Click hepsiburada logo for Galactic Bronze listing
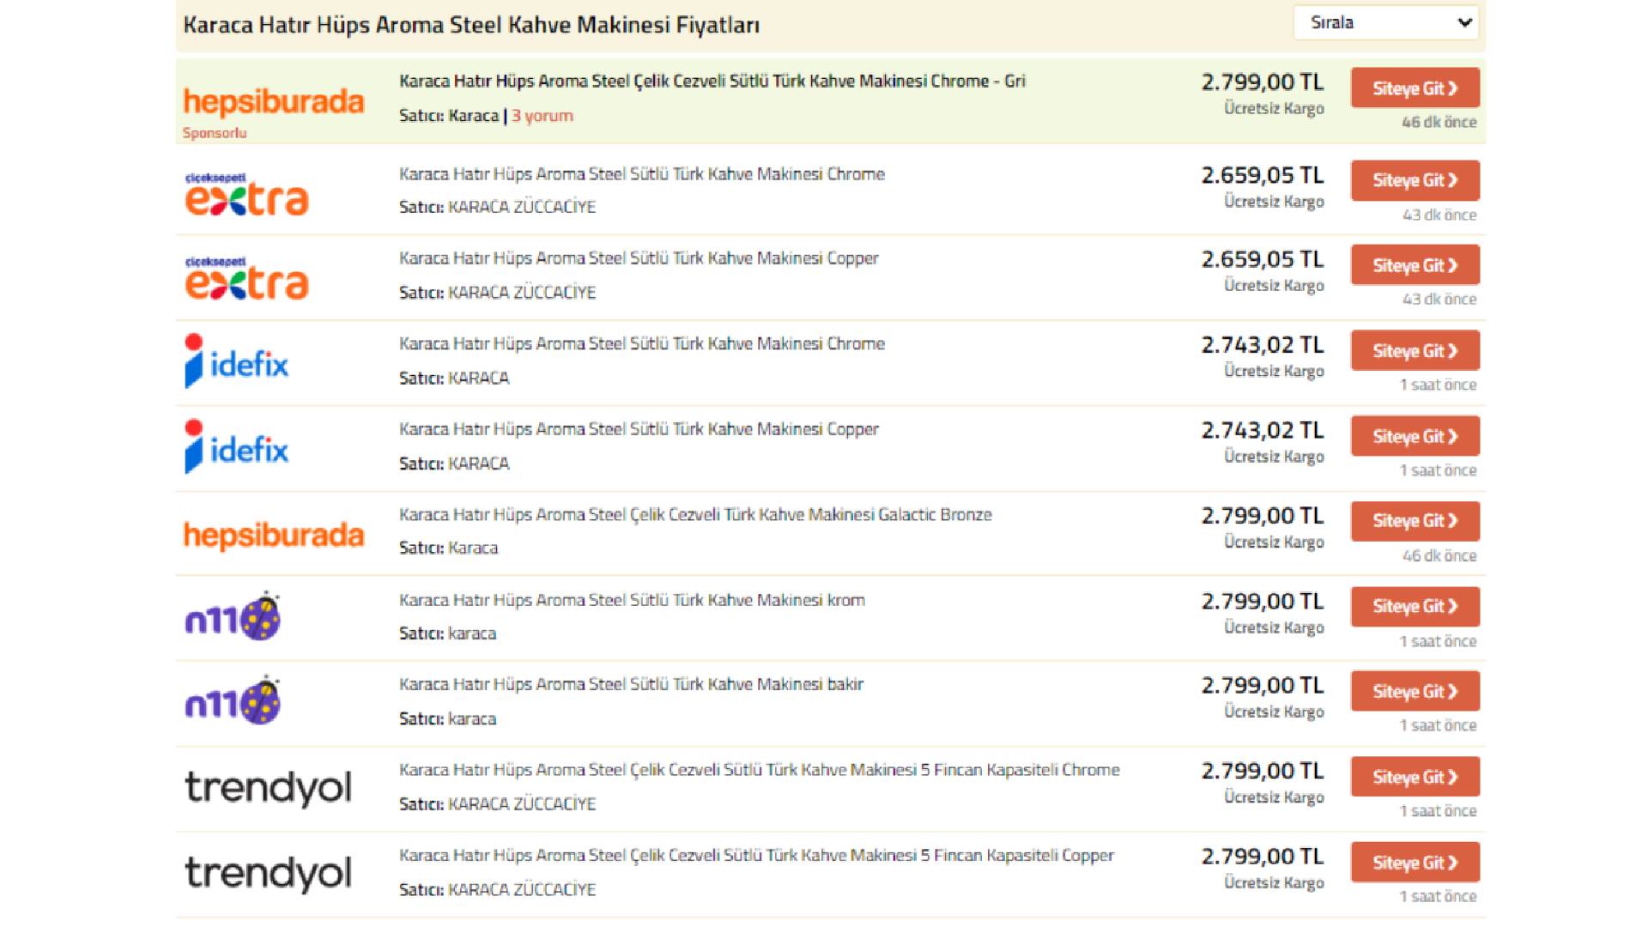Image resolution: width=1648 pixels, height=927 pixels. pos(274,535)
